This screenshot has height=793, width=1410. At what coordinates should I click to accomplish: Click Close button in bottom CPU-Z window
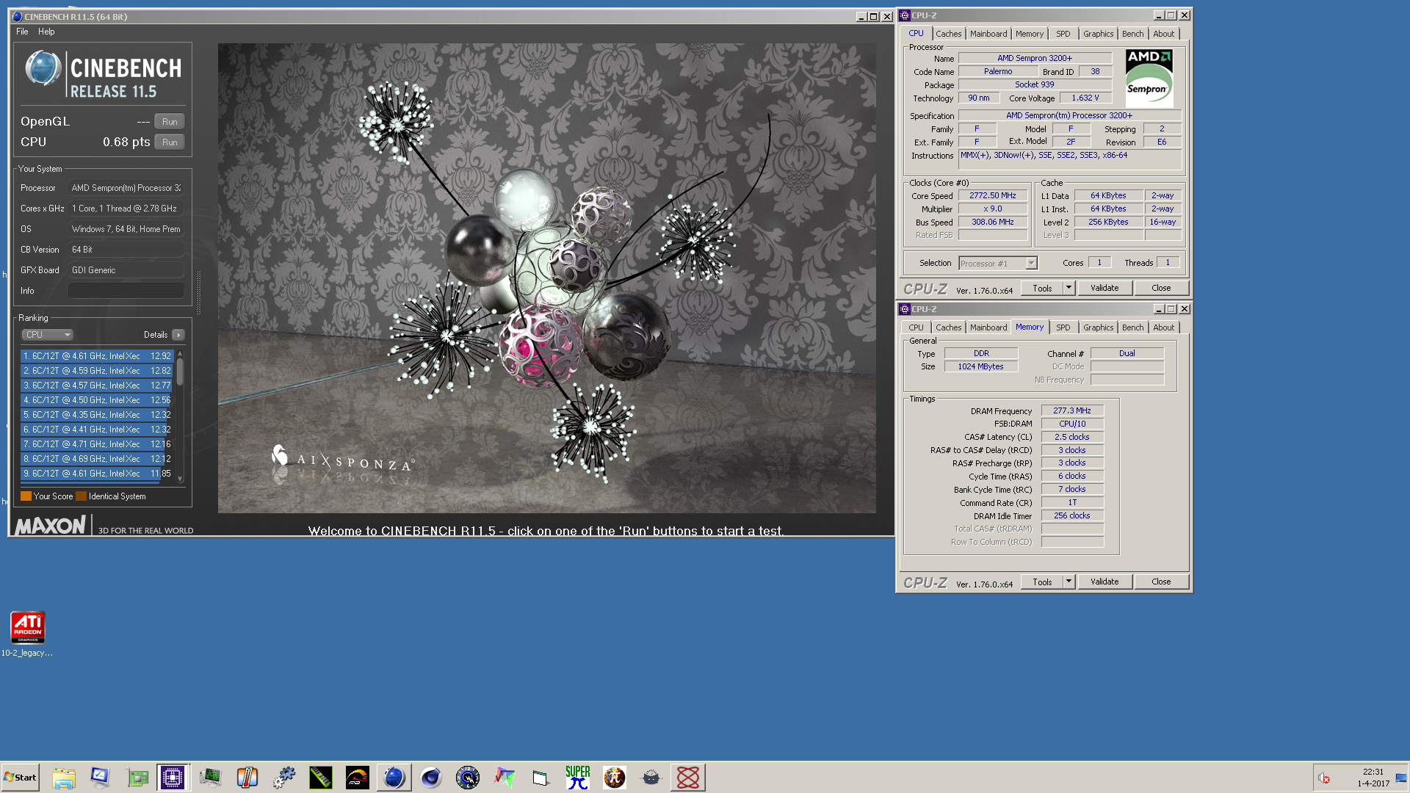1161,582
